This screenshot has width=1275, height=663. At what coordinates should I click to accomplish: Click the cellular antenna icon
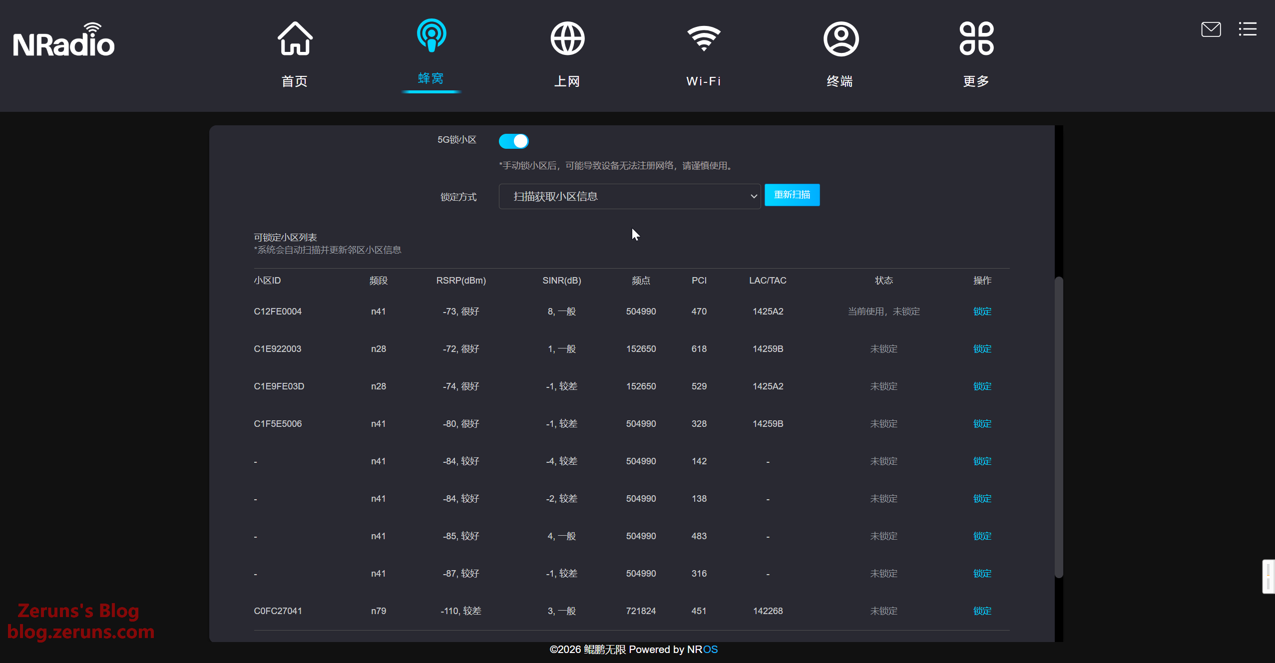pos(431,36)
